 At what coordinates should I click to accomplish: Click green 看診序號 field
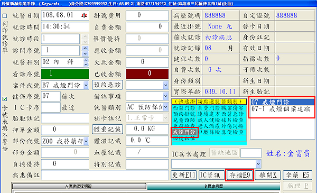tap(65, 73)
